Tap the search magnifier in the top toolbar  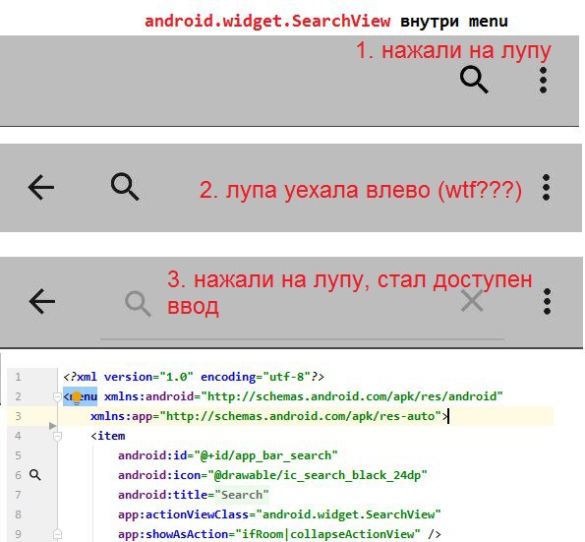474,80
